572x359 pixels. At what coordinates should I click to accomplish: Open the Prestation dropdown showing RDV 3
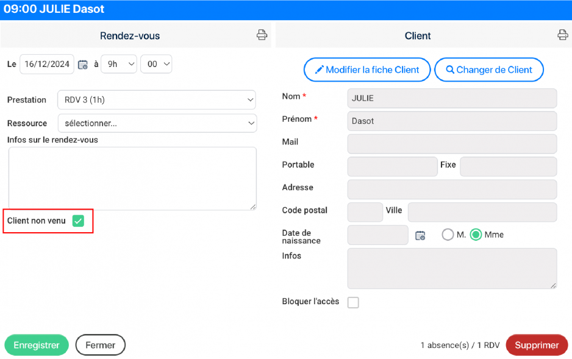157,100
